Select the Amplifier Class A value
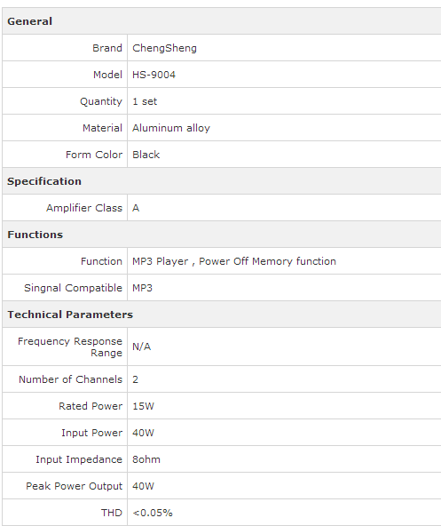Viewport: 441px width, 526px height. click(136, 208)
